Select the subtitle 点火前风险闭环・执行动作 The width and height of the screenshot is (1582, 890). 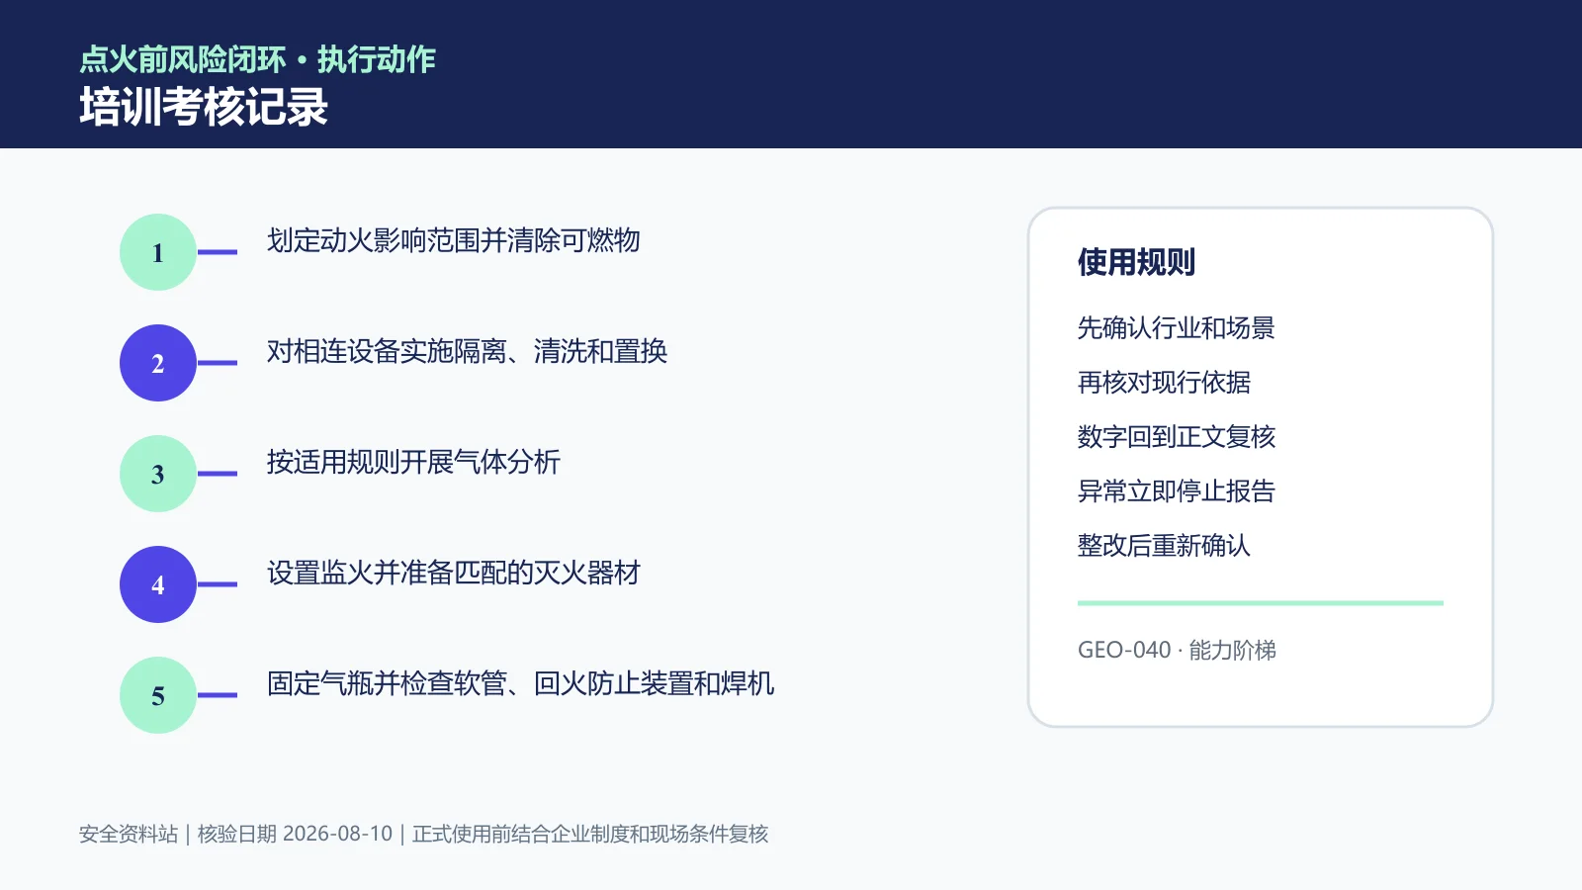[257, 59]
